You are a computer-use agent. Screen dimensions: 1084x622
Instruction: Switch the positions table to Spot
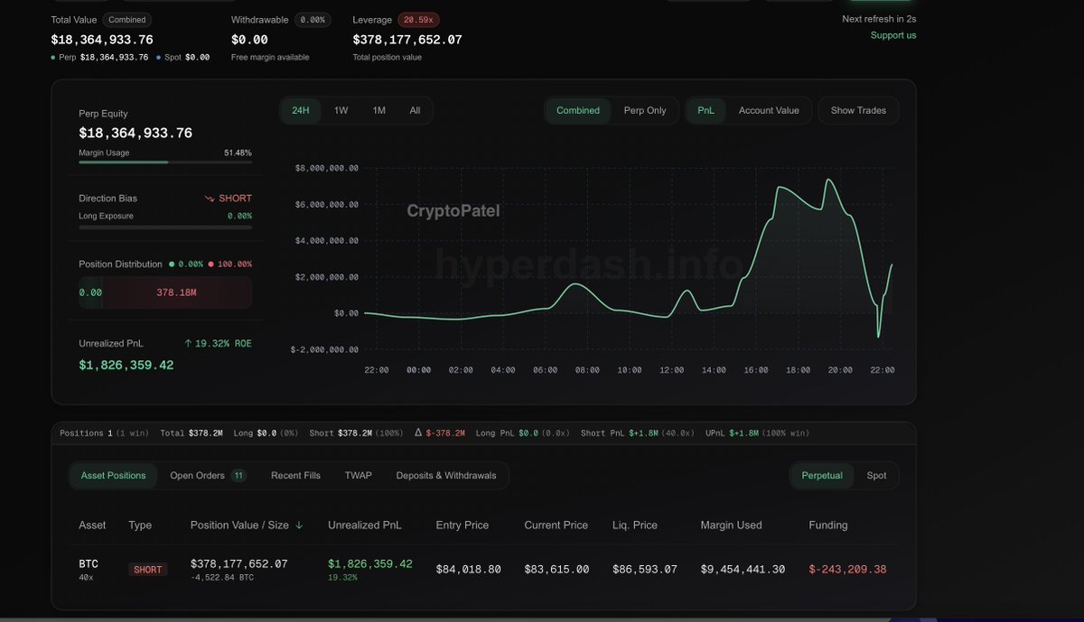pyautogui.click(x=876, y=474)
